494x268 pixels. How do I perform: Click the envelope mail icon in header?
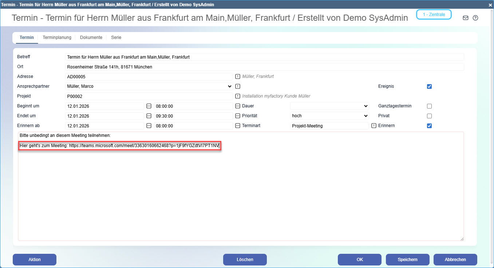pos(465,18)
